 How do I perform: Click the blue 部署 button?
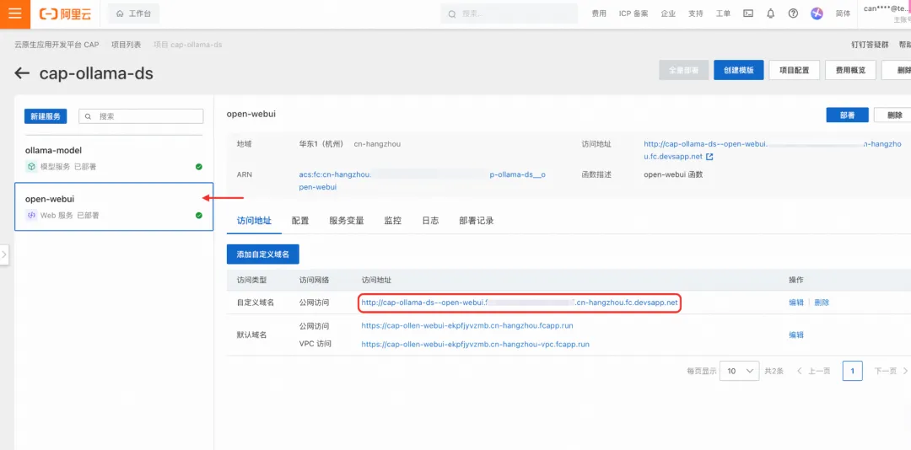847,115
